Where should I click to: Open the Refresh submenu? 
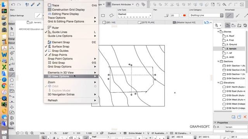click(x=71, y=100)
